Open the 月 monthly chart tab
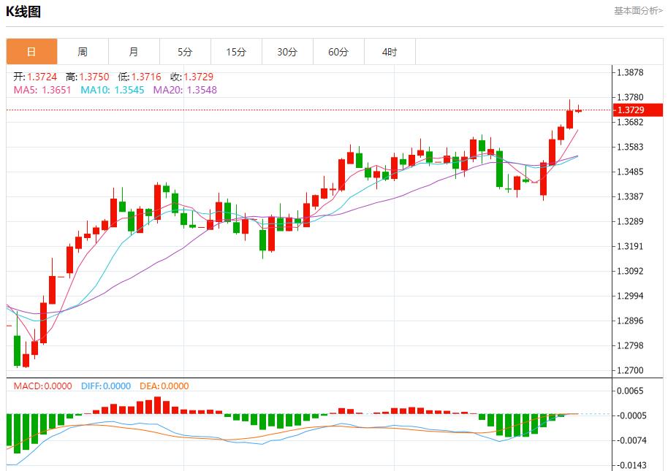Viewport: 668px width, 471px height. [x=134, y=52]
